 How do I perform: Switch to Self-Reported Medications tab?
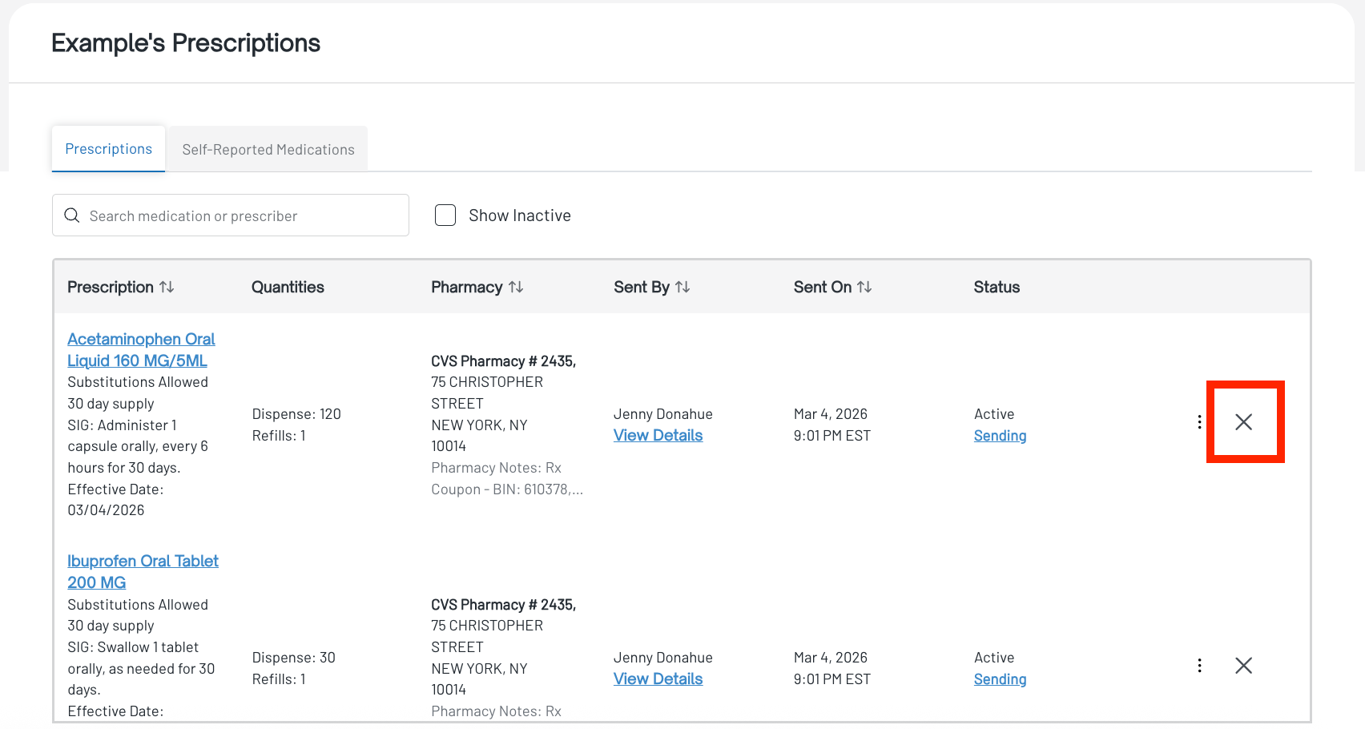pyautogui.click(x=268, y=150)
